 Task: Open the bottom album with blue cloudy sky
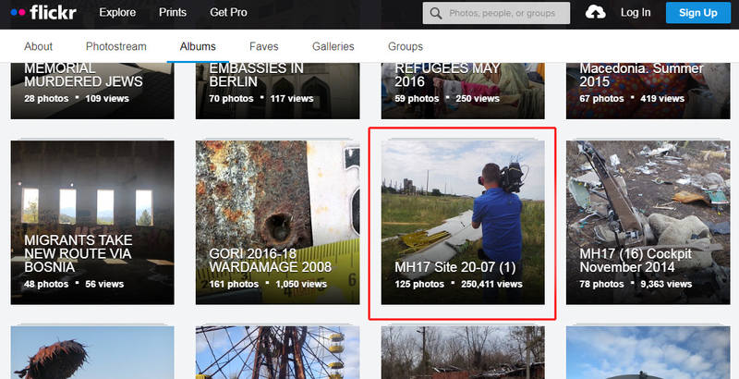tap(648, 352)
